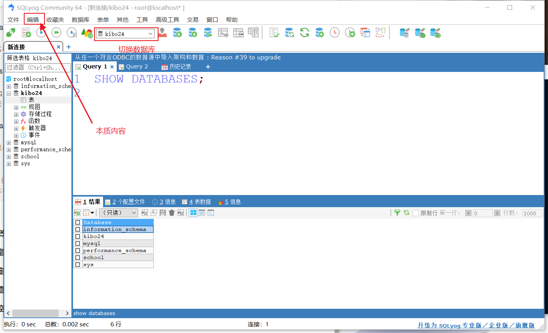Click the green filter funnel icon

[397, 213]
